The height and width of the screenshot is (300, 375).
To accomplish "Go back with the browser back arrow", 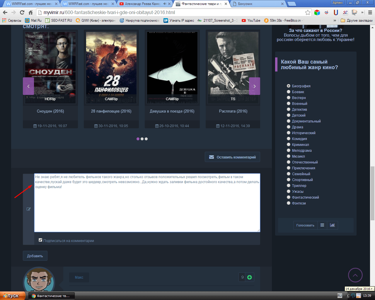I will coord(5,12).
